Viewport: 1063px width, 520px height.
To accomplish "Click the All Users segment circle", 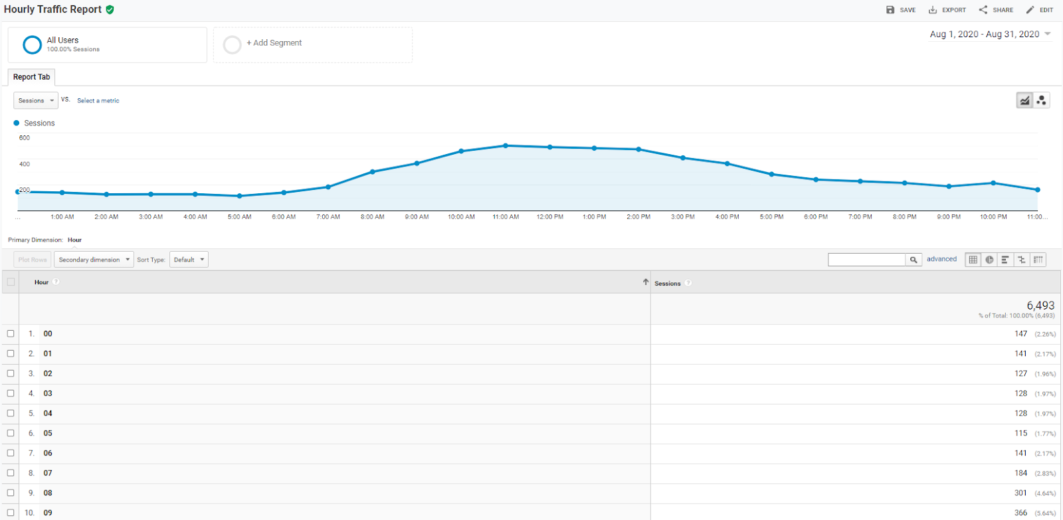I will coord(32,44).
